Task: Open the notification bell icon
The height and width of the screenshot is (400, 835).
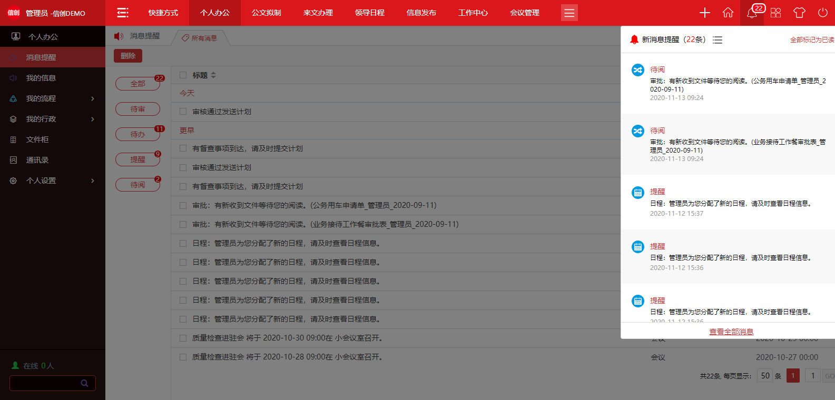Action: (x=752, y=13)
